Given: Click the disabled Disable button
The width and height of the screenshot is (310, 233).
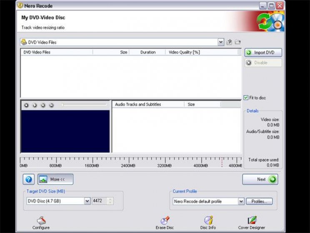Looking at the screenshot, I should [x=263, y=63].
